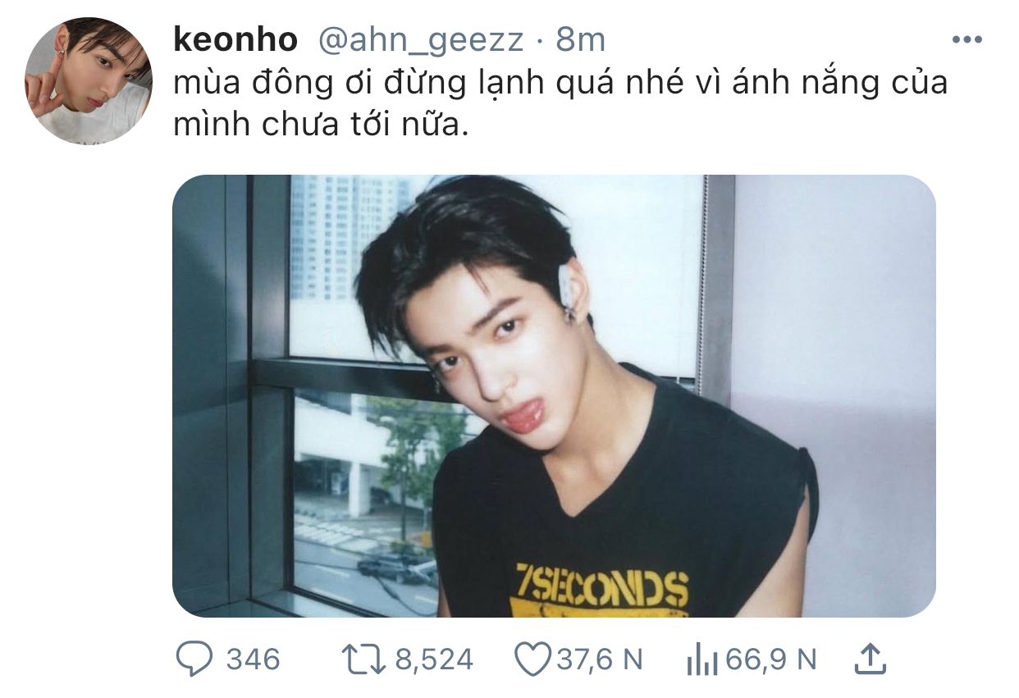Click the tweet text line starting "mùa đông ơi"
Image resolution: width=1019 pixels, height=698 pixels.
point(560,84)
